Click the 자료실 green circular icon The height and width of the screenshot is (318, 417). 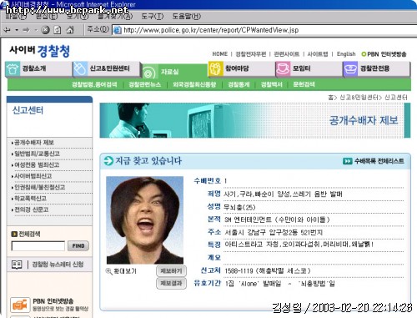(x=148, y=73)
